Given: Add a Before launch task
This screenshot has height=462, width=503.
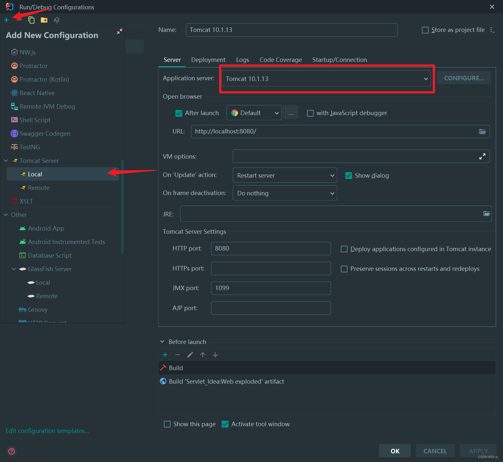Looking at the screenshot, I should point(165,355).
